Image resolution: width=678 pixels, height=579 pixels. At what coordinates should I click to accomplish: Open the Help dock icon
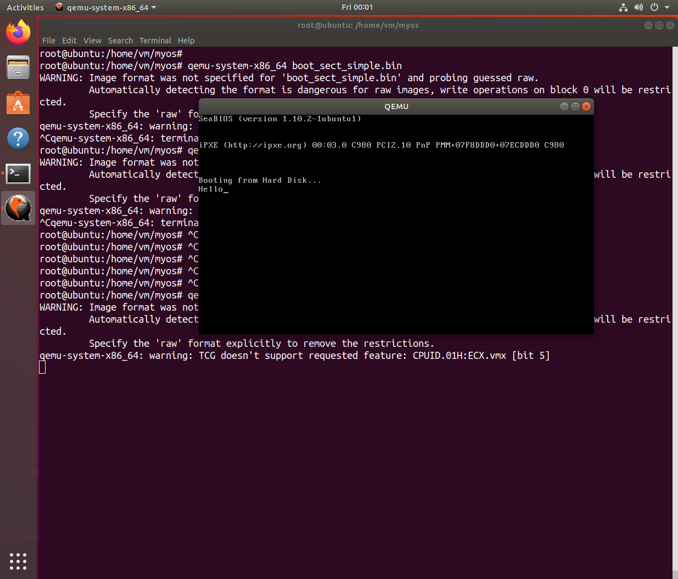(x=18, y=138)
